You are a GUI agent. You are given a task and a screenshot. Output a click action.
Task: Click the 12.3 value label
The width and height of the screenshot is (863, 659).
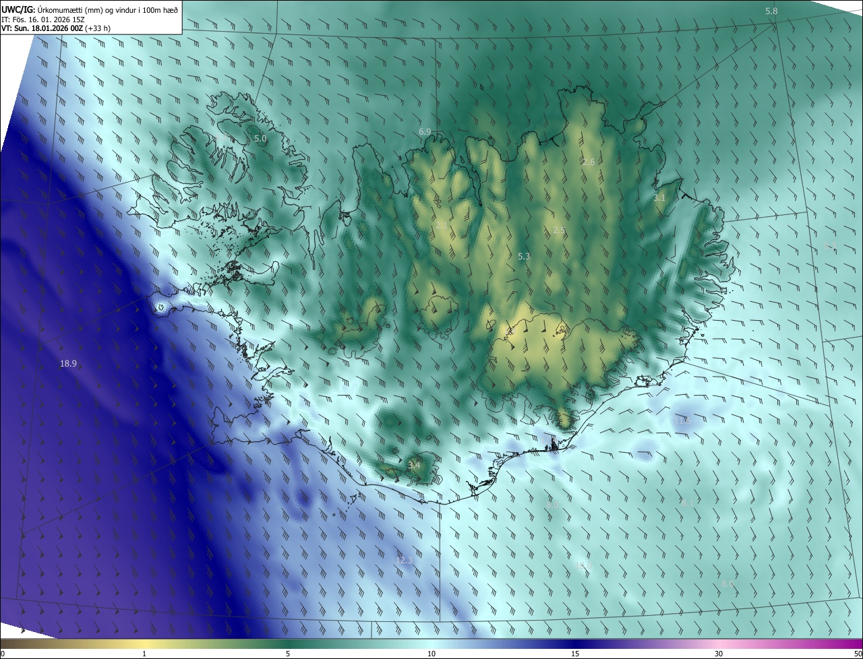[x=404, y=560]
